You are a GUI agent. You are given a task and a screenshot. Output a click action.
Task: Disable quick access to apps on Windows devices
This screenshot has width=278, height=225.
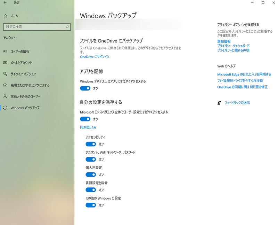85,88
